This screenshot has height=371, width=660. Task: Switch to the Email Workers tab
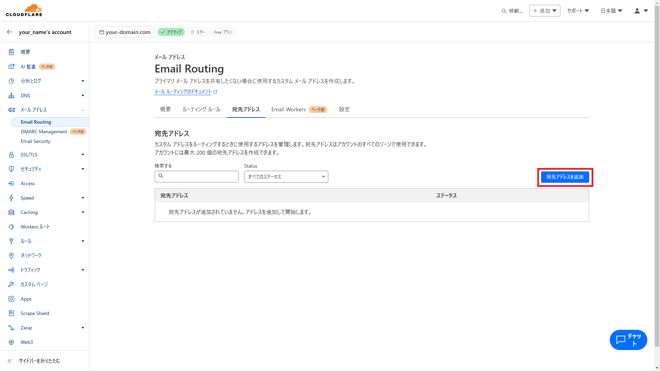tap(288, 109)
